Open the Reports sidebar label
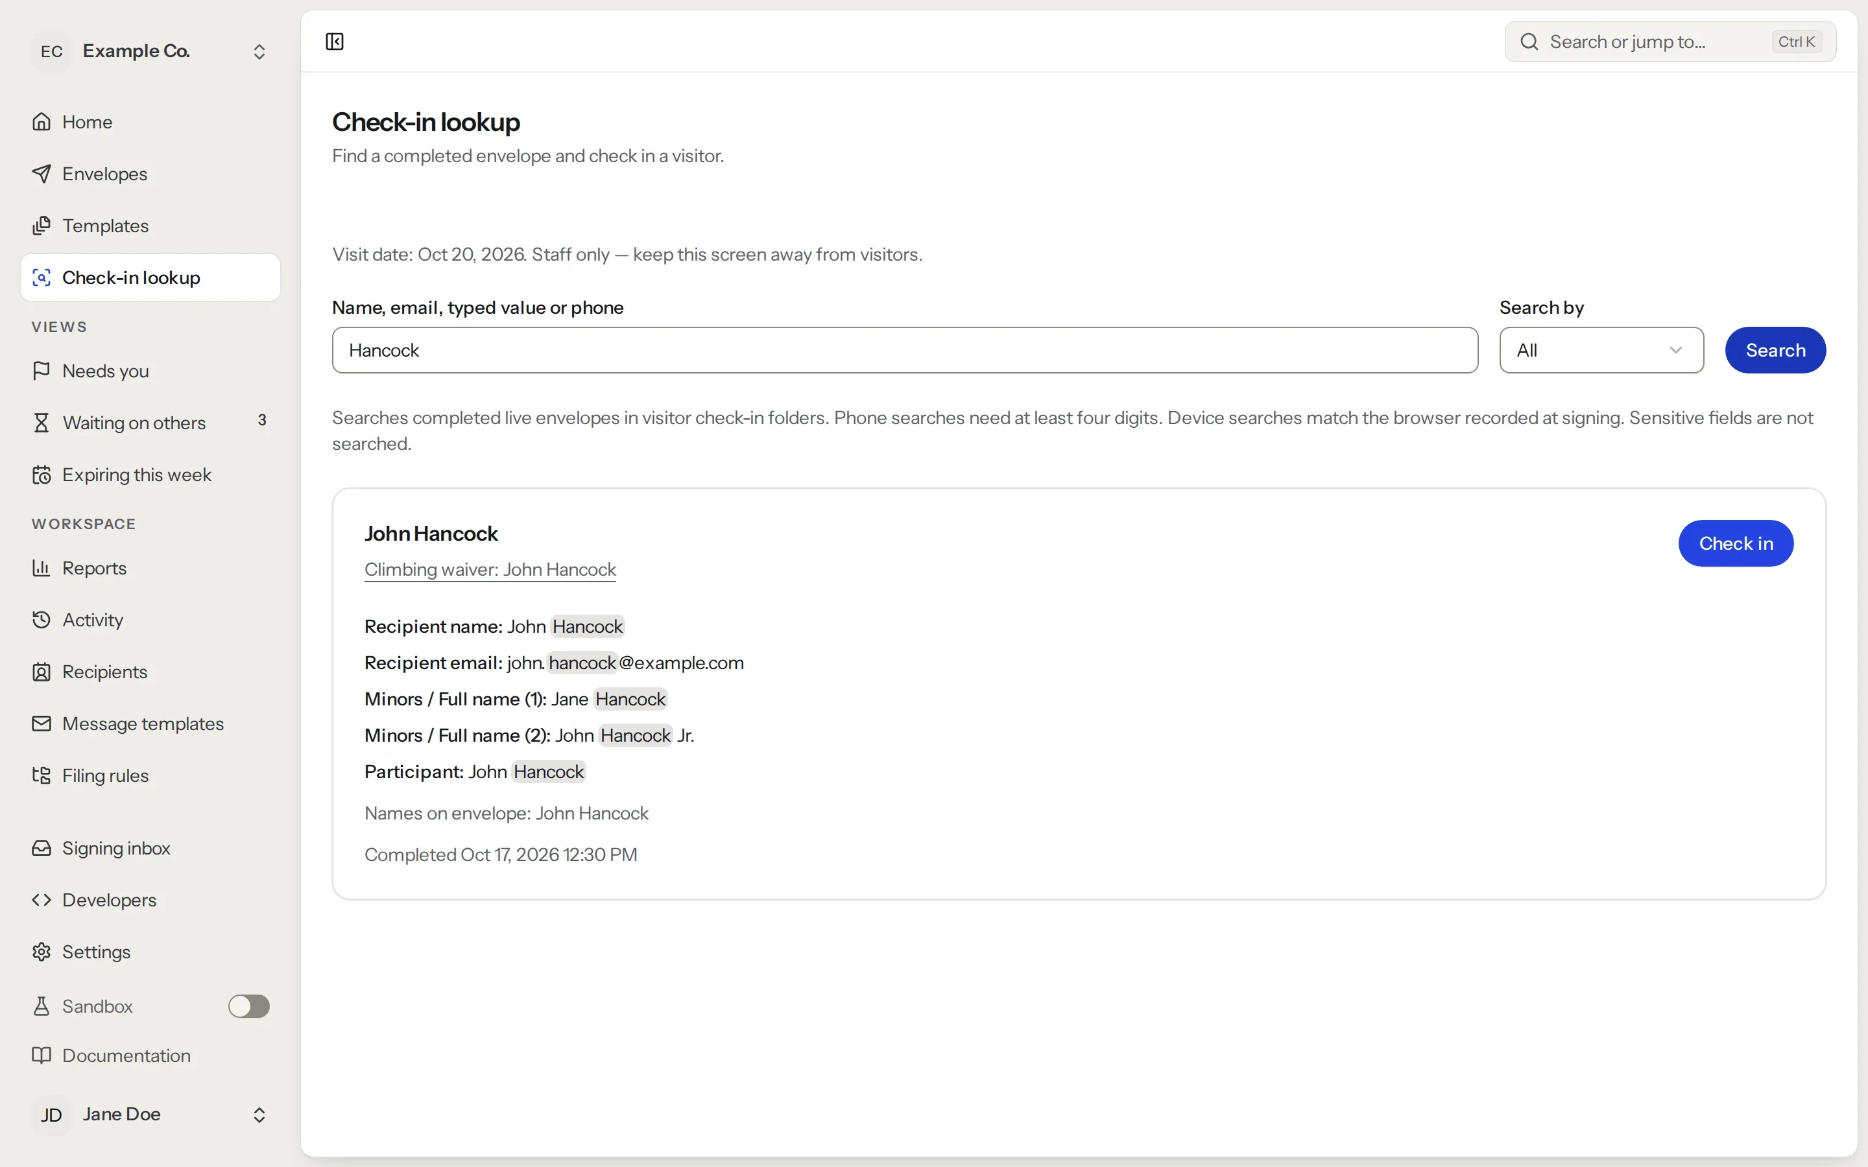This screenshot has width=1868, height=1167. click(94, 568)
